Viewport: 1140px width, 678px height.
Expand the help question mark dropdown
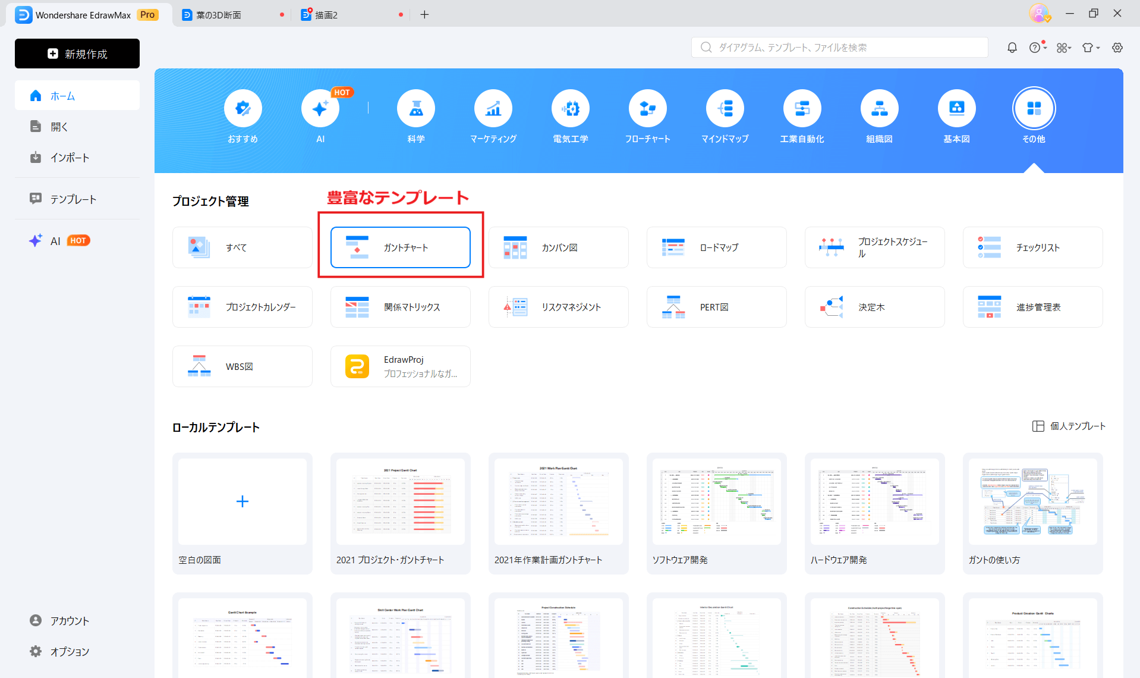pyautogui.click(x=1037, y=48)
